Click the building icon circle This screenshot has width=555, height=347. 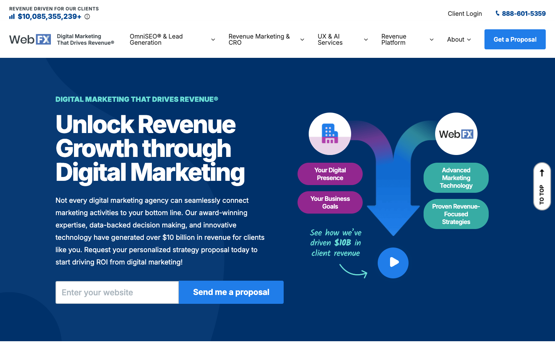pos(330,134)
